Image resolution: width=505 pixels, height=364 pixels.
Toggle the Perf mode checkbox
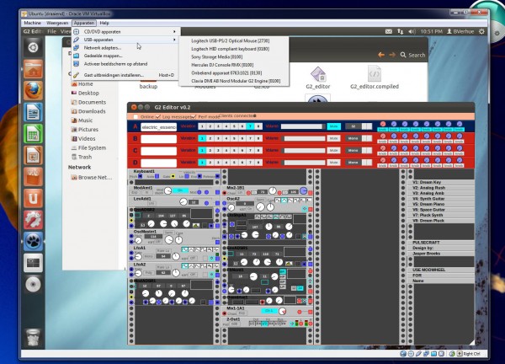coord(194,117)
